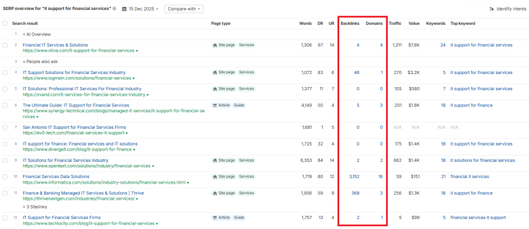Click the Top keyword column header
Image resolution: width=529 pixels, height=229 pixels.
[x=463, y=24]
